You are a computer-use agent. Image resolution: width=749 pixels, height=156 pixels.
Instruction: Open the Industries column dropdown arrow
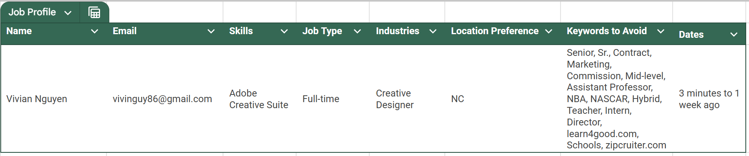(433, 31)
